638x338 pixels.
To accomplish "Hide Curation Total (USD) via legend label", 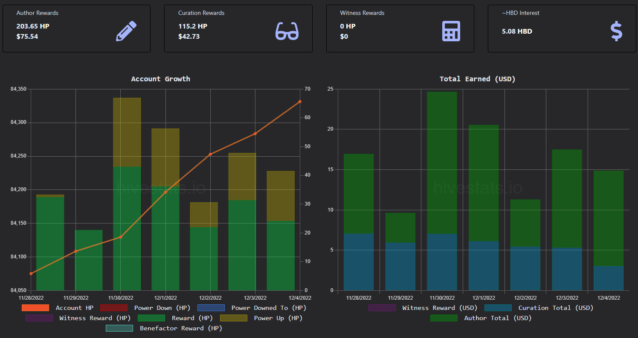I will (x=556, y=308).
